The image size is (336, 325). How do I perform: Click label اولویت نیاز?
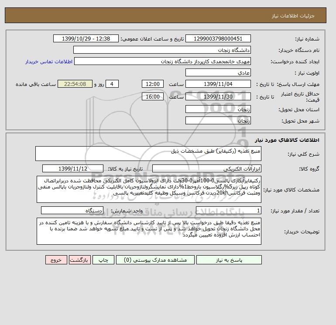point(307,73)
